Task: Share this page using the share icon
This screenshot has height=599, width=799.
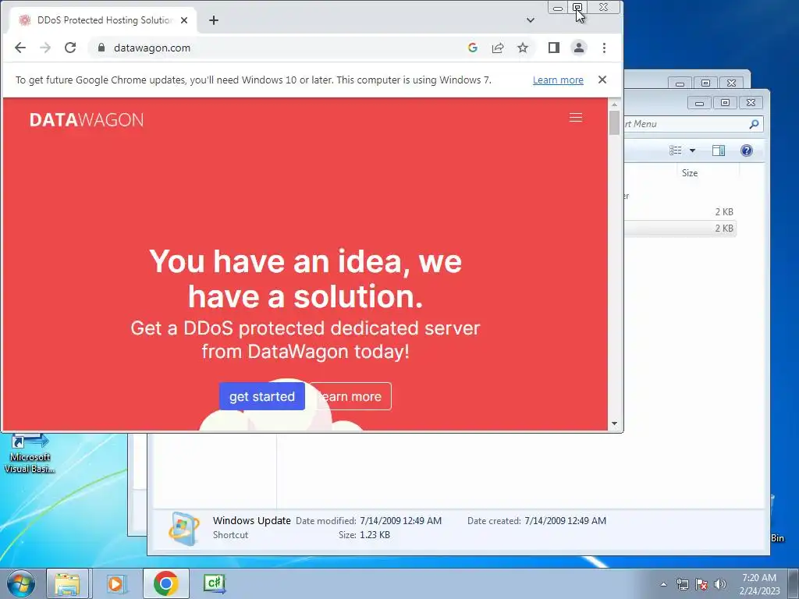Action: [497, 48]
